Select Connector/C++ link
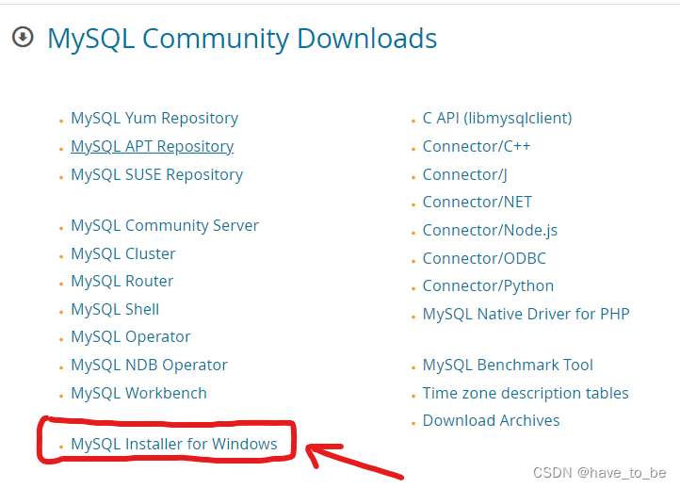This screenshot has height=488, width=680. click(477, 147)
